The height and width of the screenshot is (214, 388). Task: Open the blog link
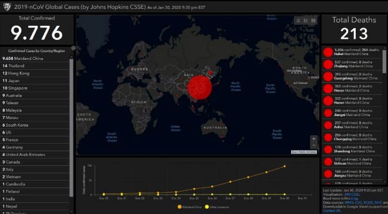354,198
